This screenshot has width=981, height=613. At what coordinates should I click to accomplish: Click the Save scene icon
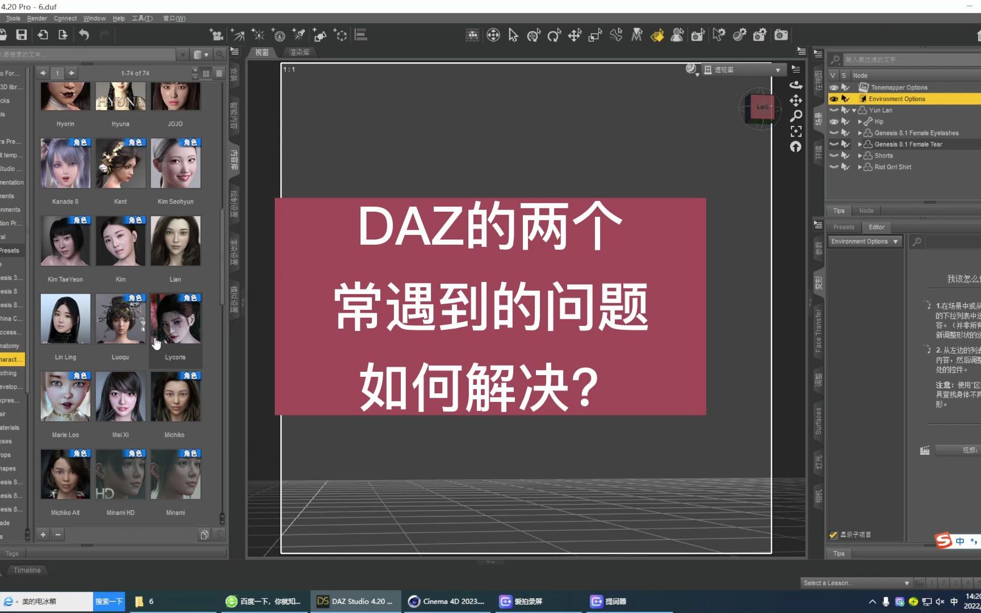[x=22, y=35]
